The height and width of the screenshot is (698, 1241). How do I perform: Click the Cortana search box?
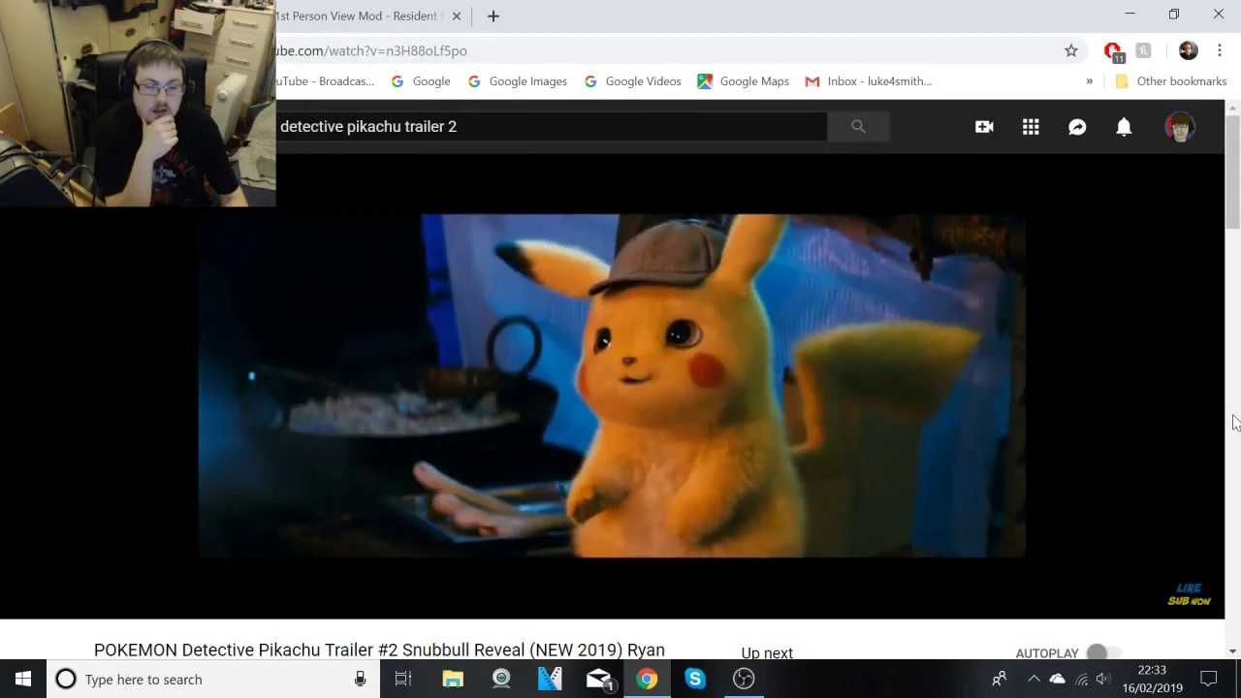[213, 679]
